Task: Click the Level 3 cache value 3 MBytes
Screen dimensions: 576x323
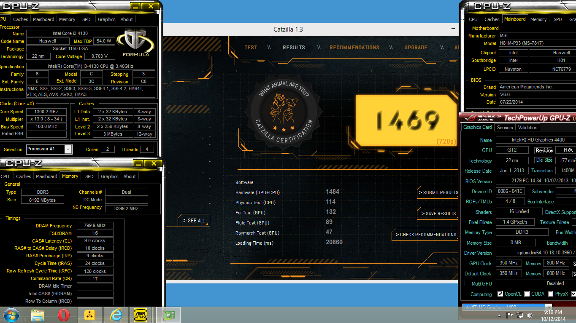Action: pyautogui.click(x=113, y=134)
